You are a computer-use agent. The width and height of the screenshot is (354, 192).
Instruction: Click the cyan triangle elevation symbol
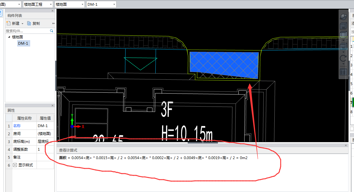[x=140, y=63]
